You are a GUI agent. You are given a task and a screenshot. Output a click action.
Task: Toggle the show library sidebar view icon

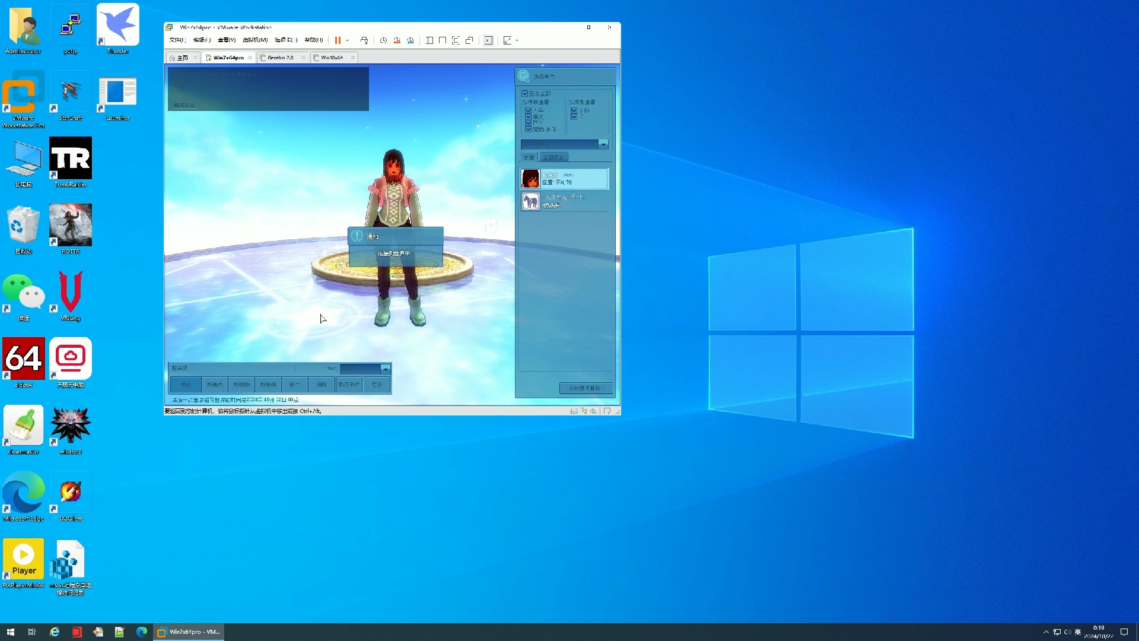coord(429,40)
